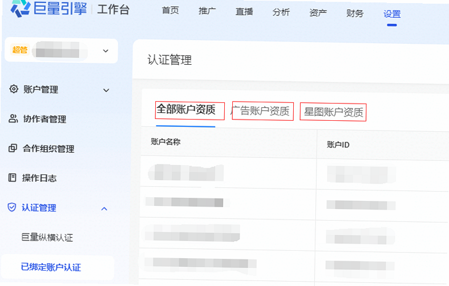The image size is (449, 286).
Task: Expand the 超管 account selector dropdown
Action: pos(106,51)
